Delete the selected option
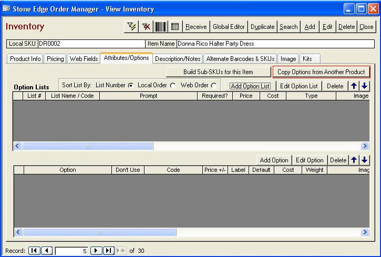Screen dimensions: 381x257 338,160
